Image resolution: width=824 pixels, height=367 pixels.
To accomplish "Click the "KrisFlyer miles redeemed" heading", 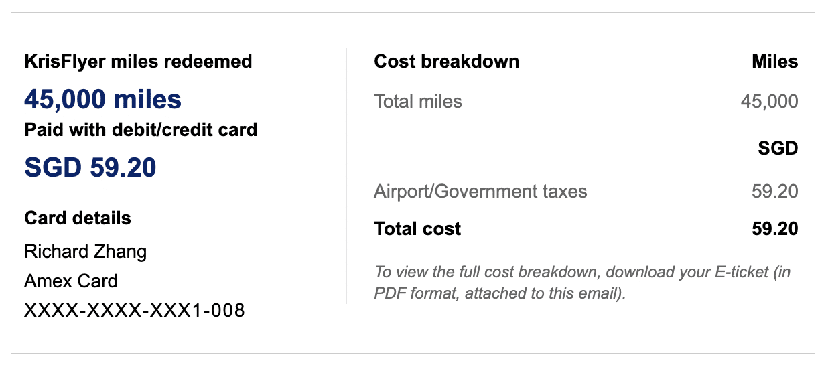I will click(138, 62).
